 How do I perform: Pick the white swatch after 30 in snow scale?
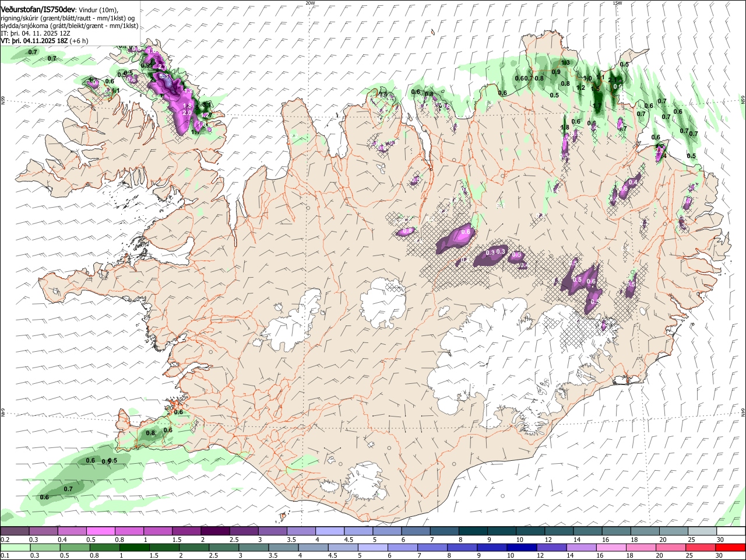coord(730,531)
